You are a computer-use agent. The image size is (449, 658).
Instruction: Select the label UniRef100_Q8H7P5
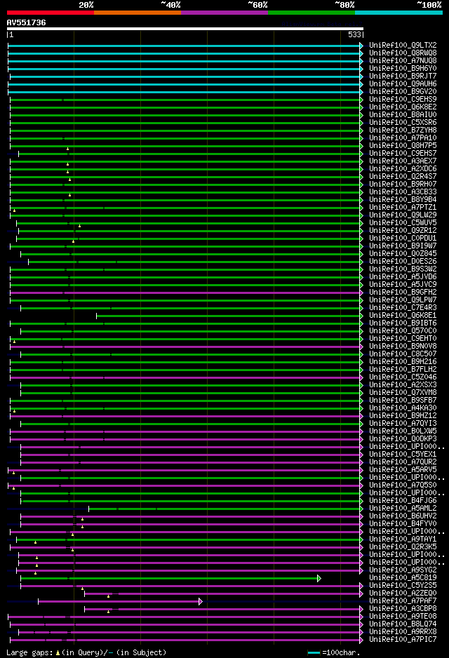click(403, 146)
